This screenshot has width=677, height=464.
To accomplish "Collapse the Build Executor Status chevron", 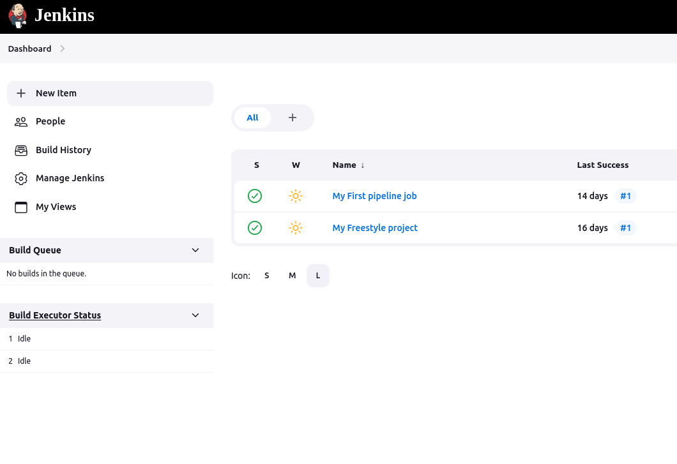I will (x=195, y=315).
